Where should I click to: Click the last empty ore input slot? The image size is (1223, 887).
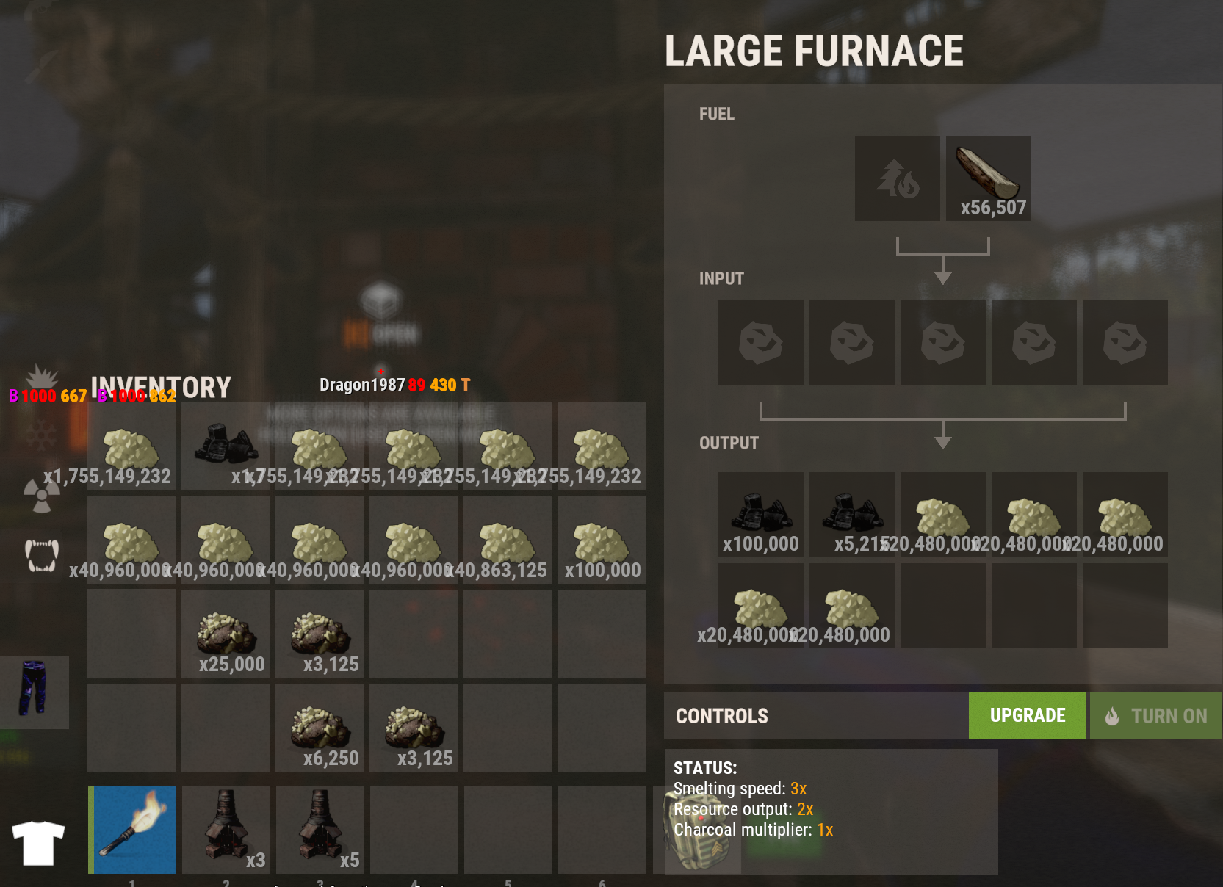(x=1125, y=343)
